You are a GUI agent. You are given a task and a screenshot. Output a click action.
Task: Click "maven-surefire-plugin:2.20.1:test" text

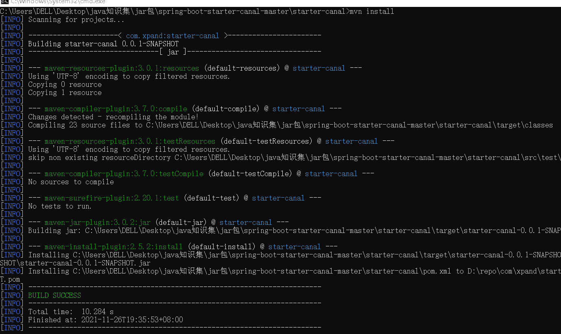point(111,198)
